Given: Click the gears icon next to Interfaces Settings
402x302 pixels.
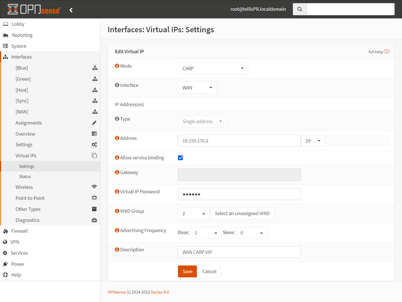Looking at the screenshot, I should tap(94, 144).
